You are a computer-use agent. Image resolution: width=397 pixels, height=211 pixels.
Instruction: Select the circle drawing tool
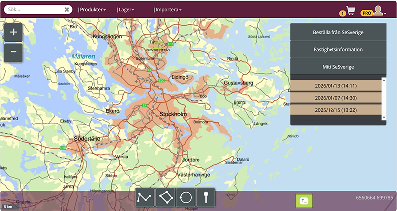(186, 198)
